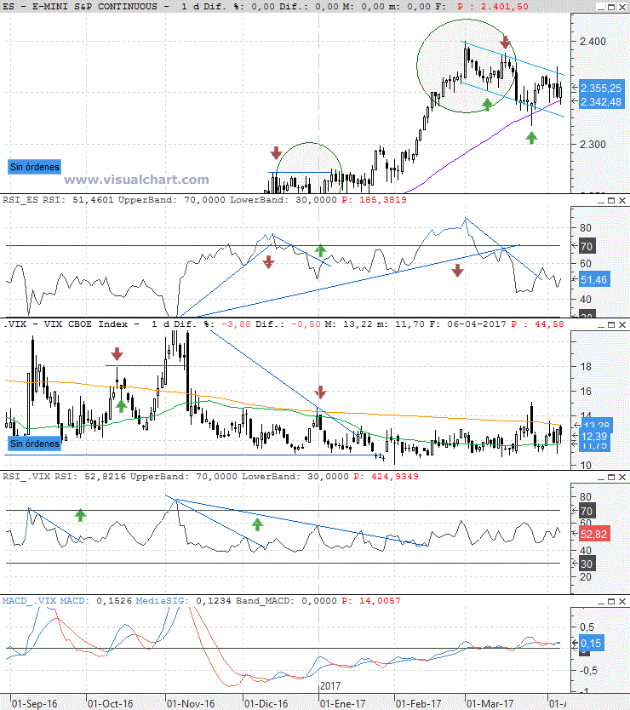Close the VIX CBOE Index panel
The width and height of the screenshot is (630, 710).
[x=621, y=324]
